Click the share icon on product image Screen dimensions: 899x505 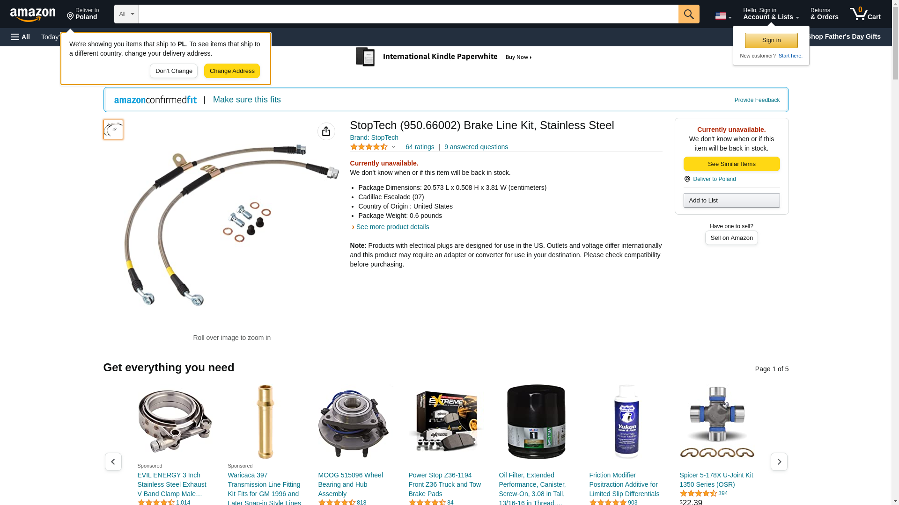pos(326,131)
